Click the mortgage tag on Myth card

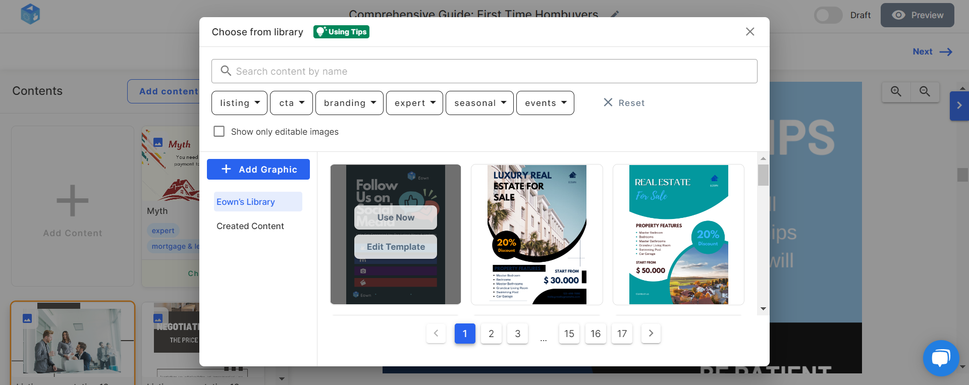tap(174, 246)
